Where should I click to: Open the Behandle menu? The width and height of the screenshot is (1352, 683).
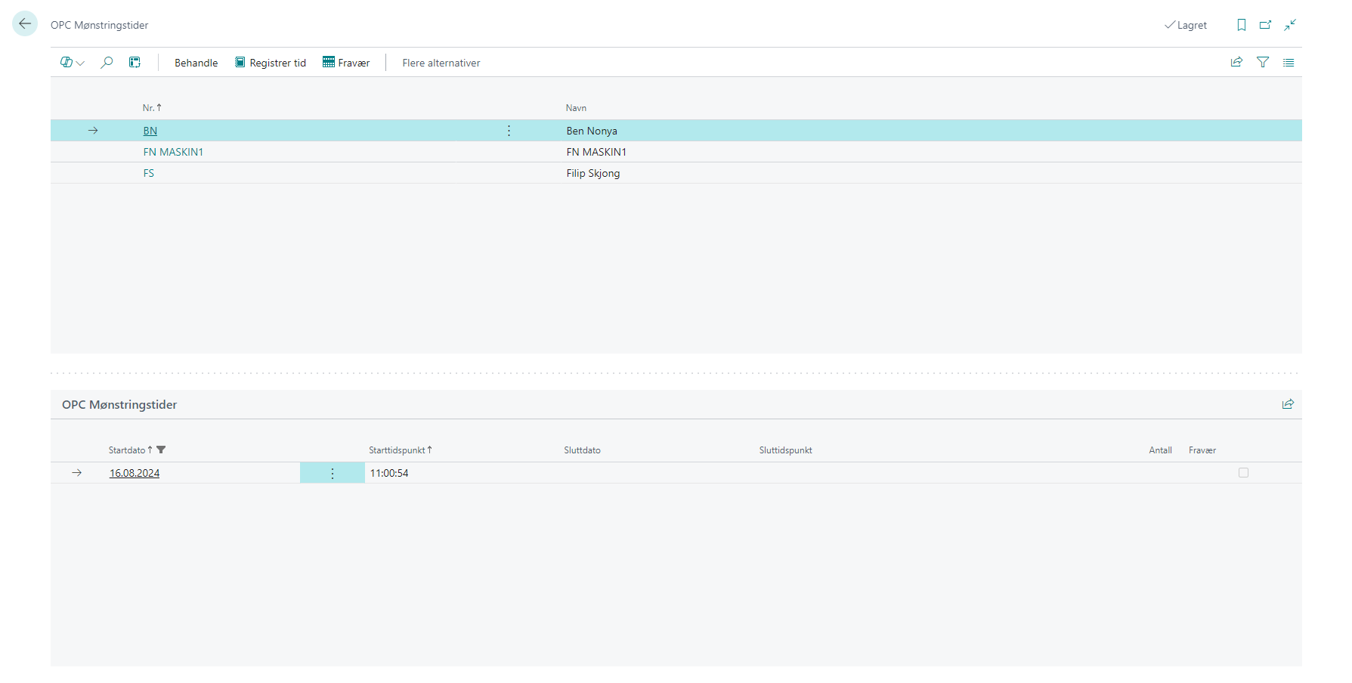coord(196,63)
